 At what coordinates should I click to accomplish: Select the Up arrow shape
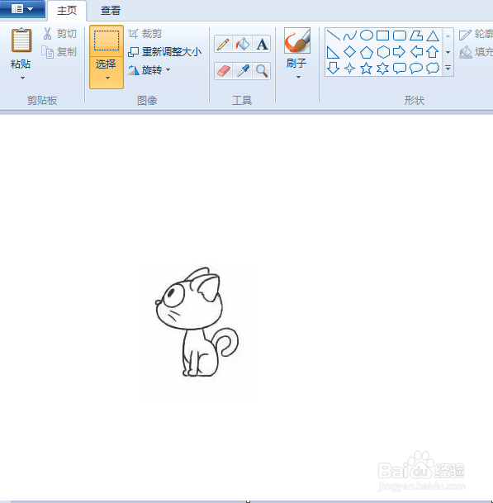coord(433,52)
